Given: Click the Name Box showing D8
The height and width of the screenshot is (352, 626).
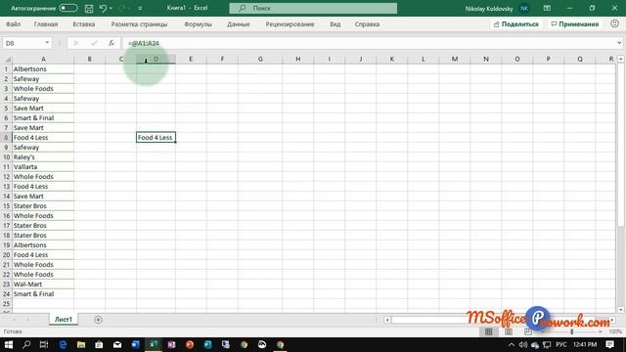Looking at the screenshot, I should tap(23, 43).
